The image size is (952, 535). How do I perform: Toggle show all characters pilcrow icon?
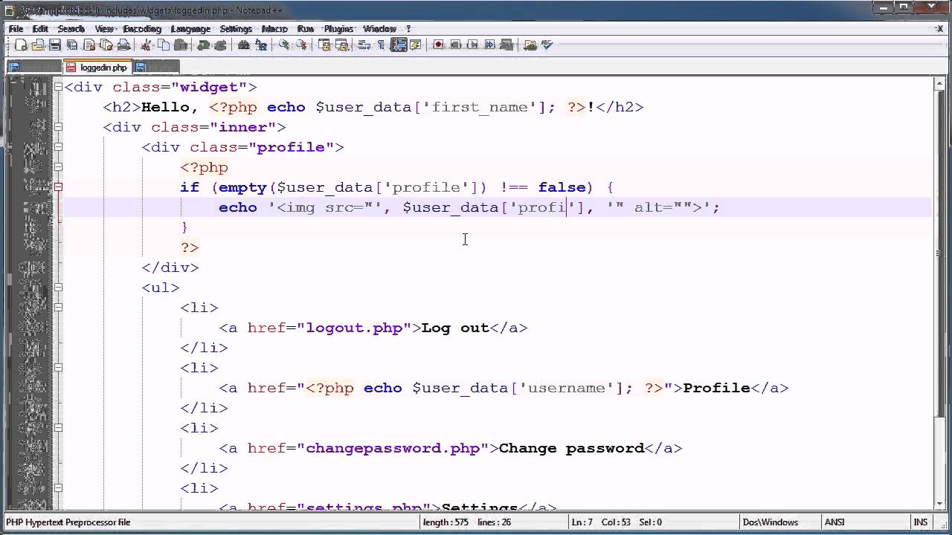(x=380, y=45)
